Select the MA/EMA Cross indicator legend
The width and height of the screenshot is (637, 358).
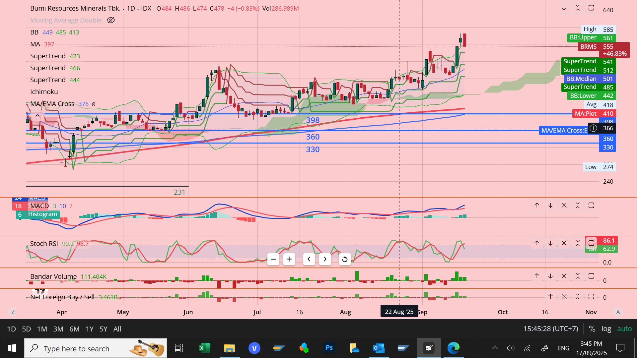[x=52, y=104]
